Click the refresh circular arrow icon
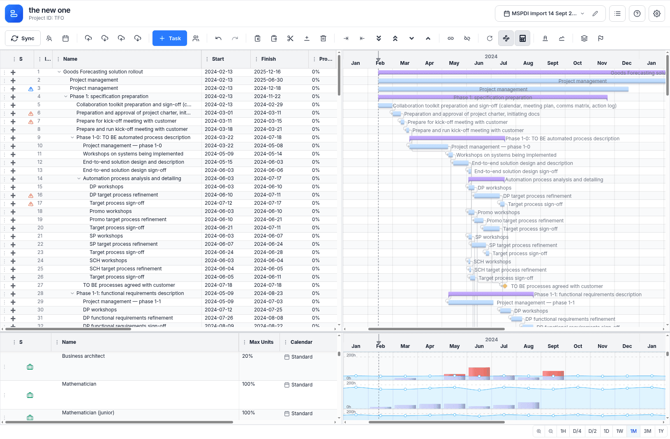The image size is (670, 439). click(490, 38)
